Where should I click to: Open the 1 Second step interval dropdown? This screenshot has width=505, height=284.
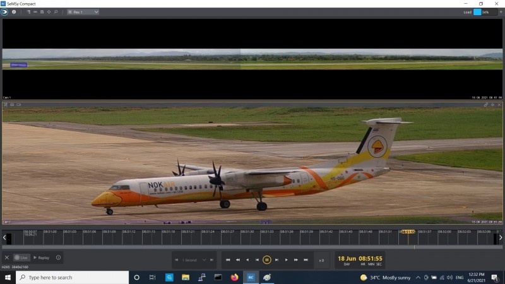tap(194, 260)
